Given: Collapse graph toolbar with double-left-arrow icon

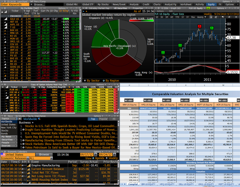Looking at the screenshot, I should pyautogui.click(x=211, y=17).
